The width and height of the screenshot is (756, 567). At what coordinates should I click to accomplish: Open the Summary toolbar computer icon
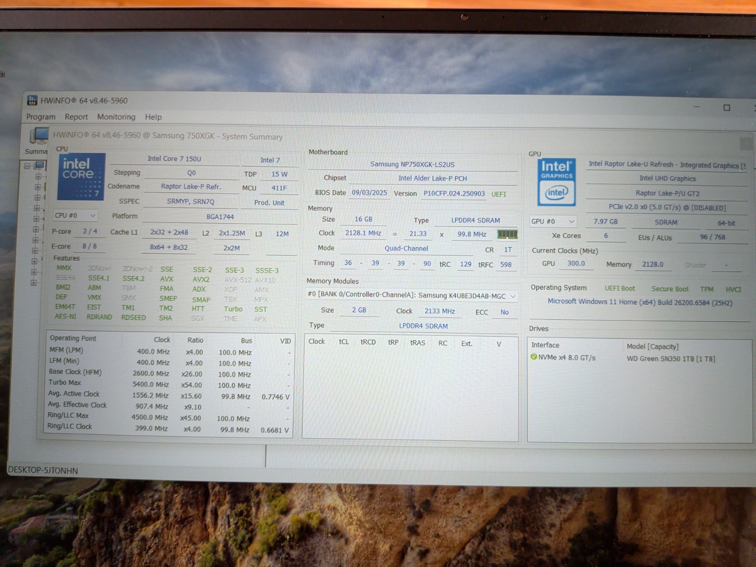click(x=39, y=136)
